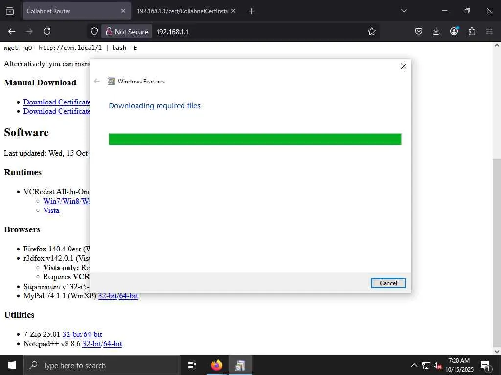Download 7-Zip 25.01 64-bit

[x=92, y=334]
